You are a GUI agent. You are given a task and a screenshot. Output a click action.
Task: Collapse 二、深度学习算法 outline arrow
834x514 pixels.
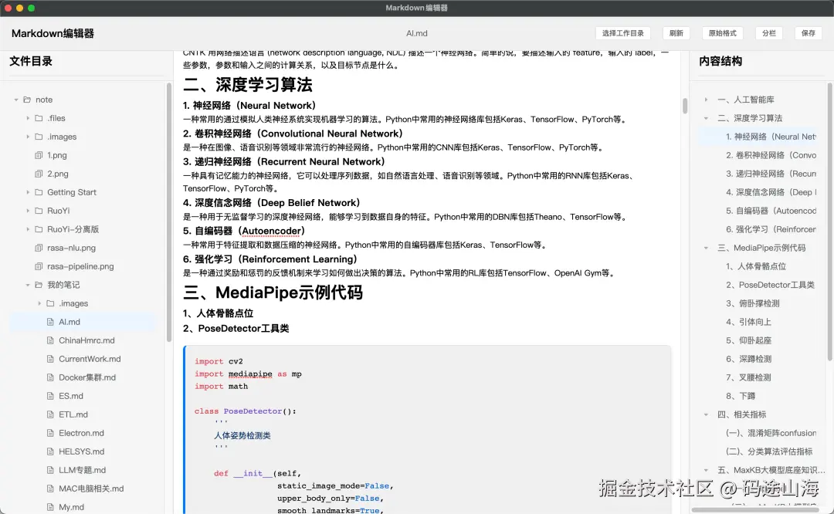click(707, 118)
